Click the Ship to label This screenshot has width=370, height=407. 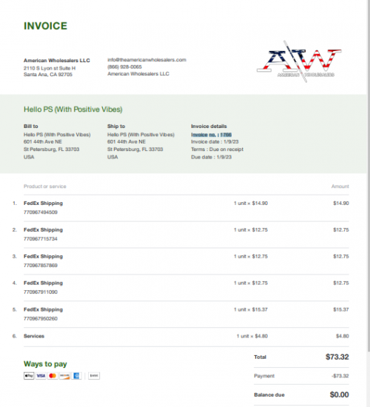[x=116, y=126]
